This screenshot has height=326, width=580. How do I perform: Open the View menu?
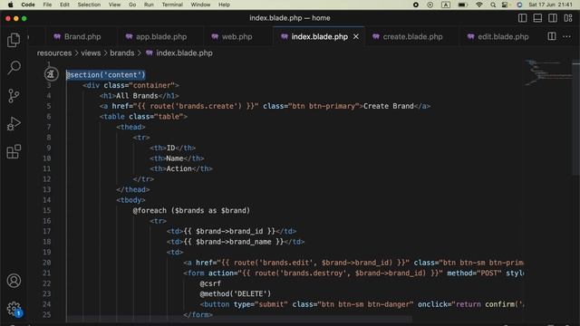[x=114, y=5]
